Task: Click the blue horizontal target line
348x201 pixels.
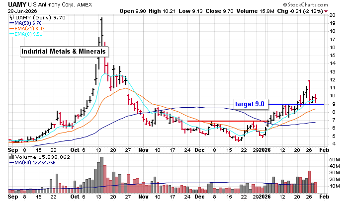Action: pos(298,104)
